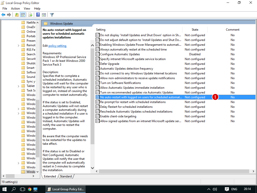The width and height of the screenshot is (257, 193).
Task: Toggle Show/Hide Console Tree toolbar button
Action: pyautogui.click(x=23, y=15)
